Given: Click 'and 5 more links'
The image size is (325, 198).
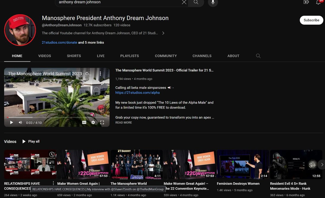Looking at the screenshot, I should click(x=91, y=42).
